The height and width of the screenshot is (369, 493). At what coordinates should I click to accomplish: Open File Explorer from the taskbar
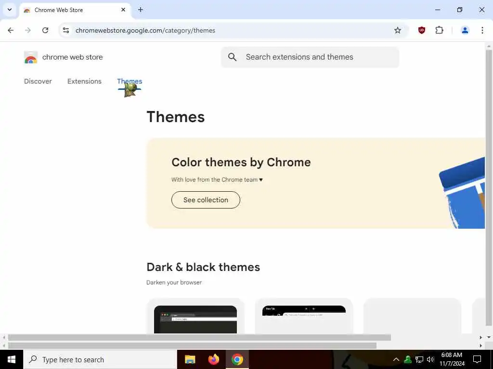190,359
